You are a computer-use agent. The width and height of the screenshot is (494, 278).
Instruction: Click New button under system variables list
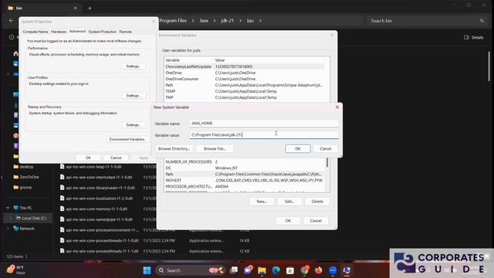(x=262, y=202)
